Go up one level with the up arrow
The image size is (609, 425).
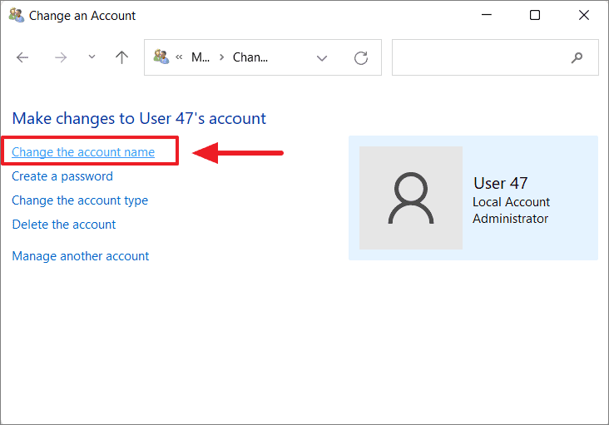click(x=121, y=57)
